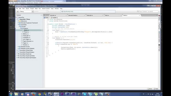Open the Update () member breadcrumb selector
Viewport: 171px width, 96px height.
click(55, 18)
